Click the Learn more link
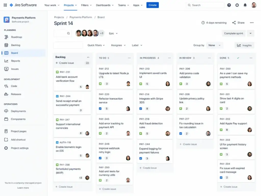This screenshot has width=261, height=196. coord(23,188)
